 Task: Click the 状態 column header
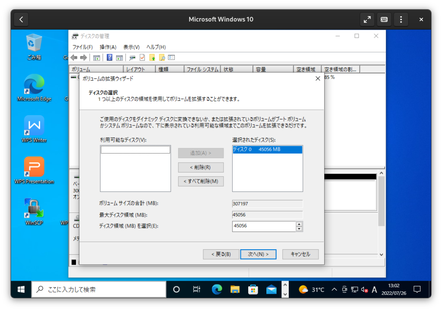point(237,69)
